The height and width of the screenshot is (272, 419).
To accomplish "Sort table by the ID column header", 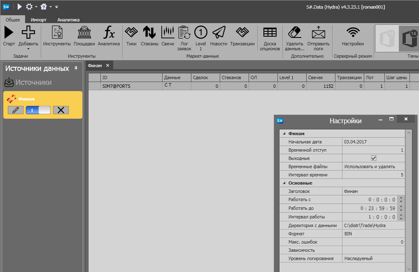I will click(131, 77).
